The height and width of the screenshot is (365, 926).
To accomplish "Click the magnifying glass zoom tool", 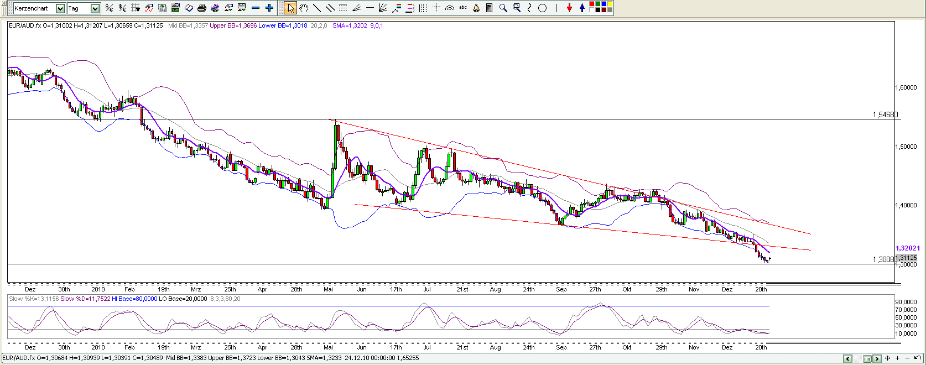I will pyautogui.click(x=503, y=8).
